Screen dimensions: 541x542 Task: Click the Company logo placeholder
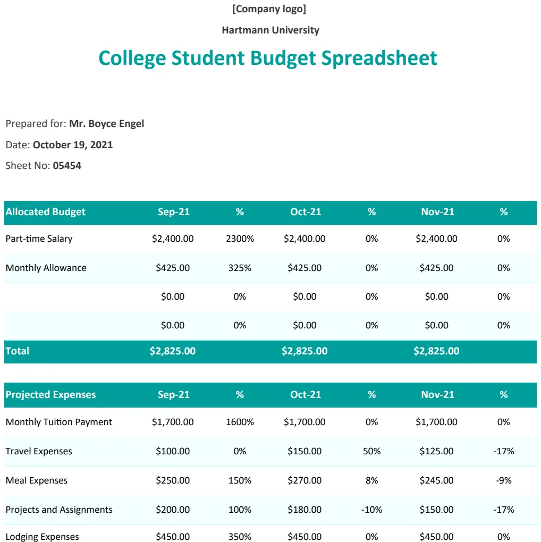269,9
